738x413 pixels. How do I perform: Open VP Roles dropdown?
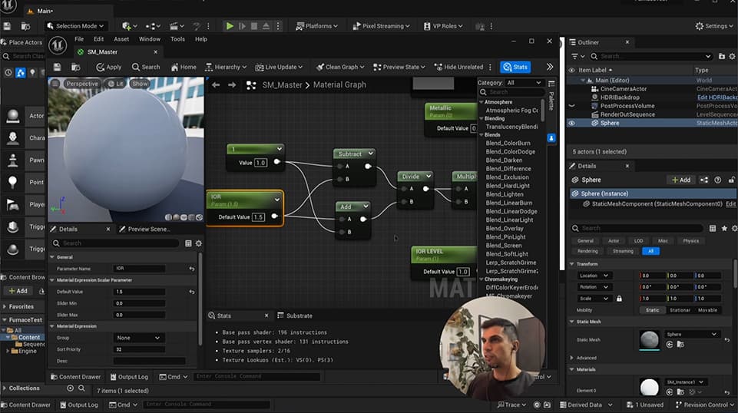click(443, 26)
